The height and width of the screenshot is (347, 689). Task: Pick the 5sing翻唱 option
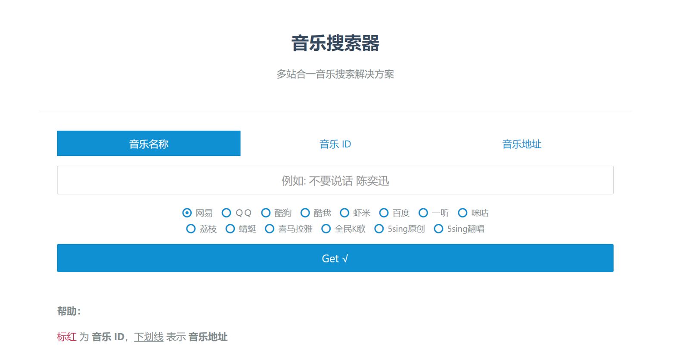pyautogui.click(x=438, y=229)
